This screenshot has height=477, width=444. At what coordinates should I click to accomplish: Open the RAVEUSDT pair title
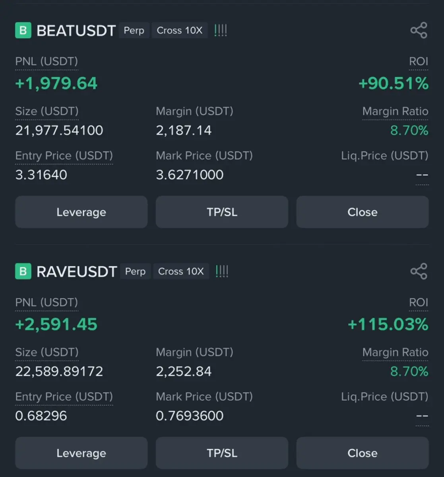click(76, 272)
